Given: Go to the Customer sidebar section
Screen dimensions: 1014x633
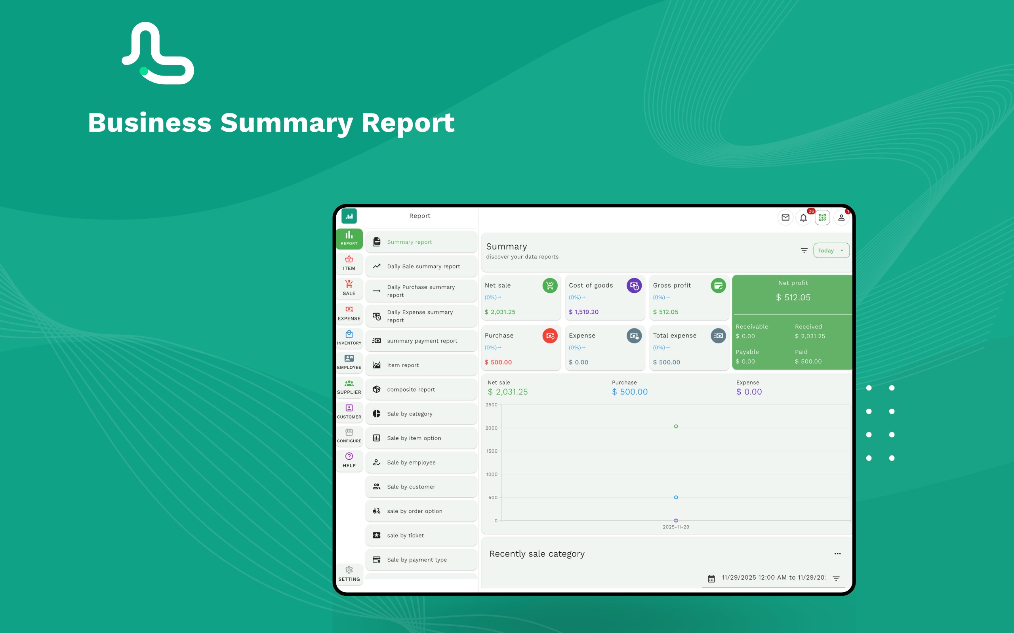Looking at the screenshot, I should (x=349, y=411).
